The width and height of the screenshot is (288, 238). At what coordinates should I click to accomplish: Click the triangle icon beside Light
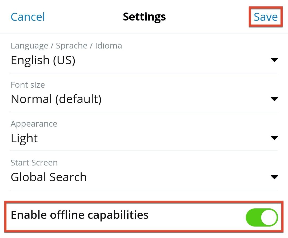pos(274,138)
